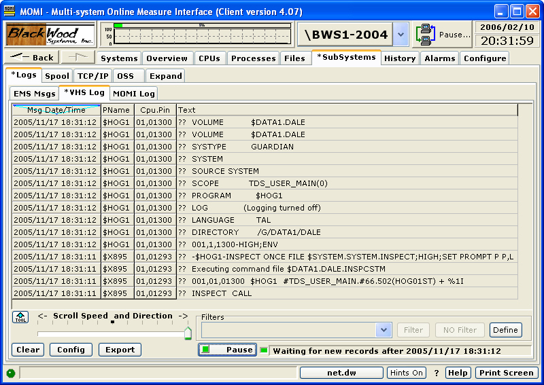Open the VHS Log tab
This screenshot has height=385, width=544.
pos(84,92)
